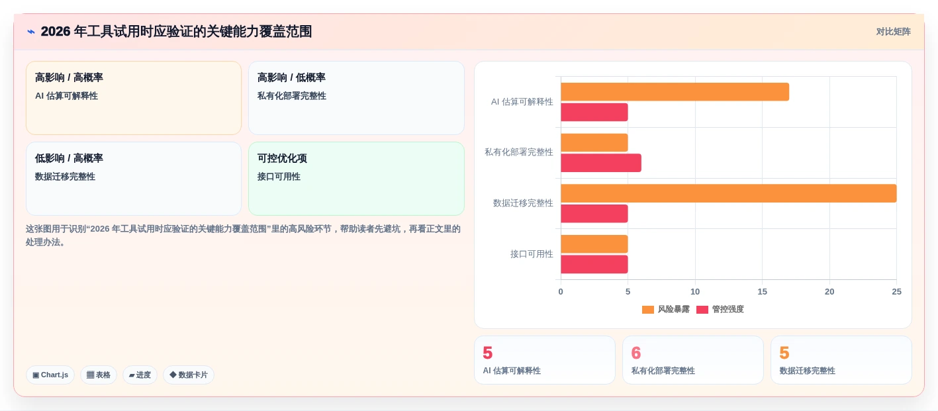Image resolution: width=938 pixels, height=411 pixels.
Task: Click the 进度 tag chip
Action: [140, 375]
